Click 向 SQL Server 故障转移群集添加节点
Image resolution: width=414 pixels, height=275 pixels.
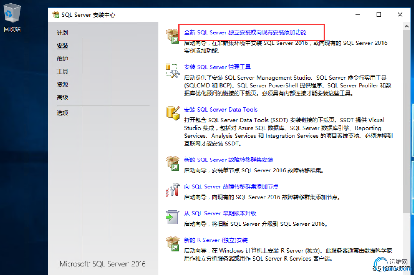click(231, 187)
